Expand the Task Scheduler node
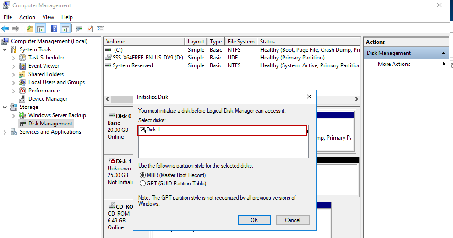This screenshot has height=238, width=453. tap(14, 58)
